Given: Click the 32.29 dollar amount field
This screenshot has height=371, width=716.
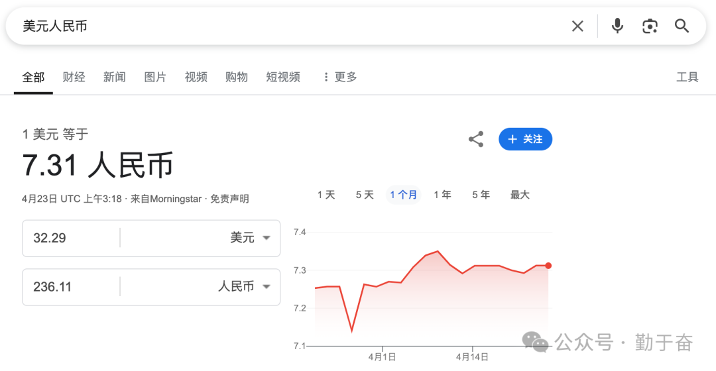Looking at the screenshot, I should coord(71,238).
